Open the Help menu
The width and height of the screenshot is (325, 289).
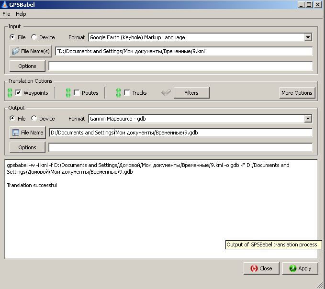(x=21, y=14)
